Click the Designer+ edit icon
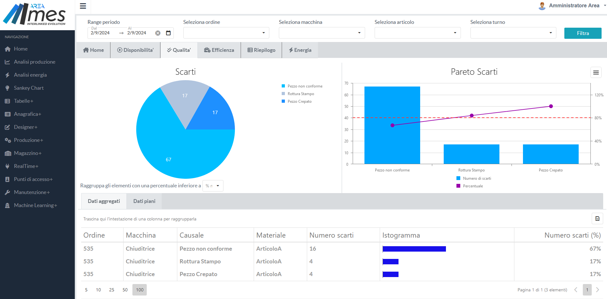This screenshot has height=299, width=607. tap(7, 127)
